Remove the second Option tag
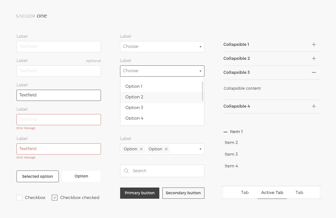Screen dimensions: 336x218 coord(166,149)
